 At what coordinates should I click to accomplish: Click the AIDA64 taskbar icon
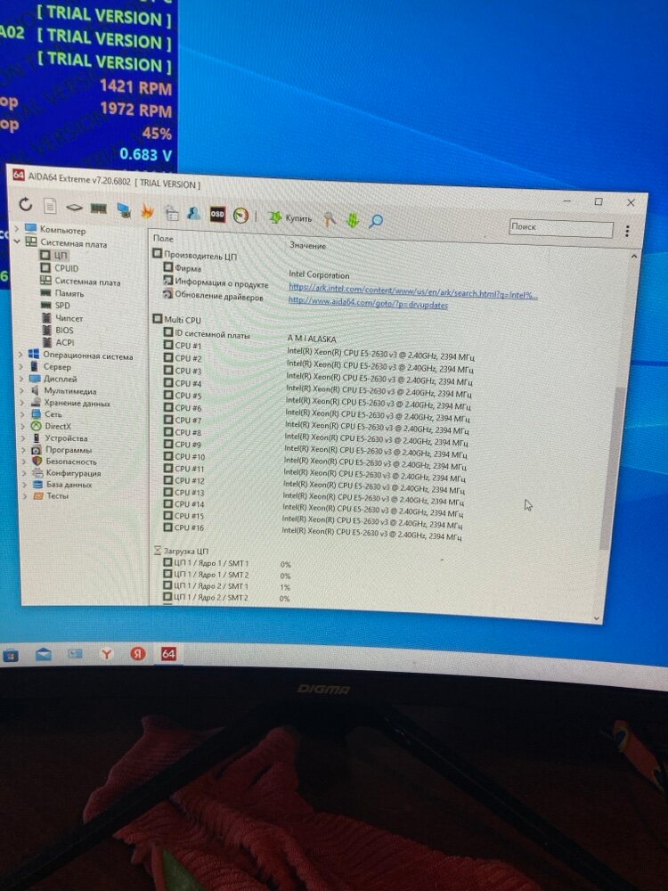(x=168, y=653)
